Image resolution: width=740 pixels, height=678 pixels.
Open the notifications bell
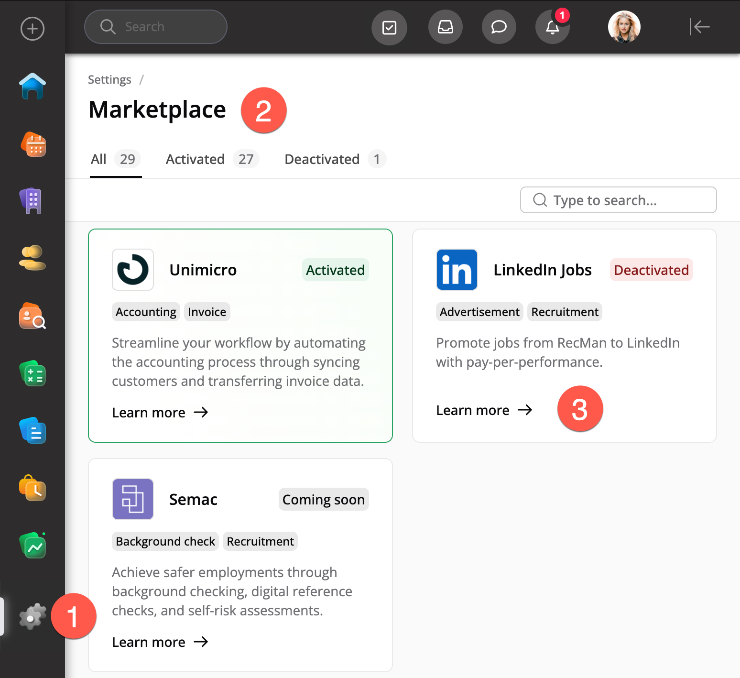[552, 27]
